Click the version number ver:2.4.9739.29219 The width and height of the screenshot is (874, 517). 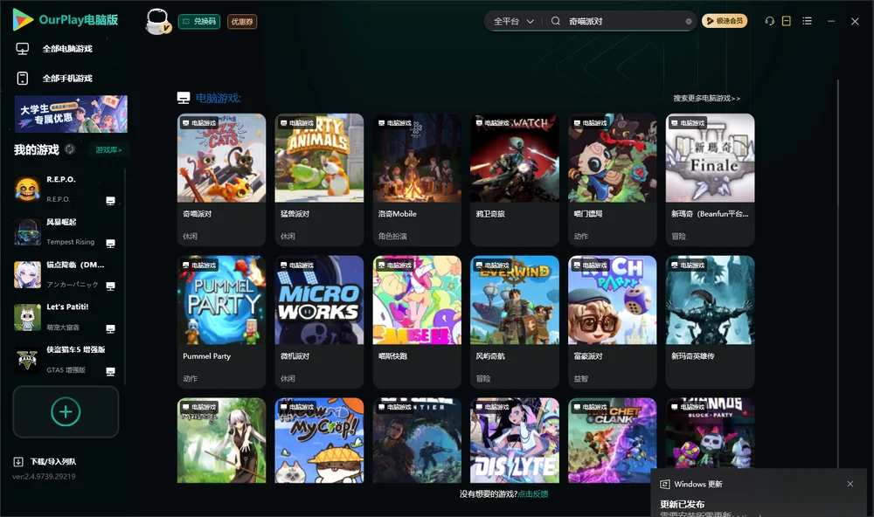pos(44,476)
